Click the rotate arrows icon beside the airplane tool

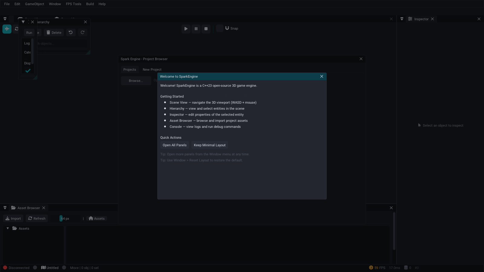[x=17, y=29]
